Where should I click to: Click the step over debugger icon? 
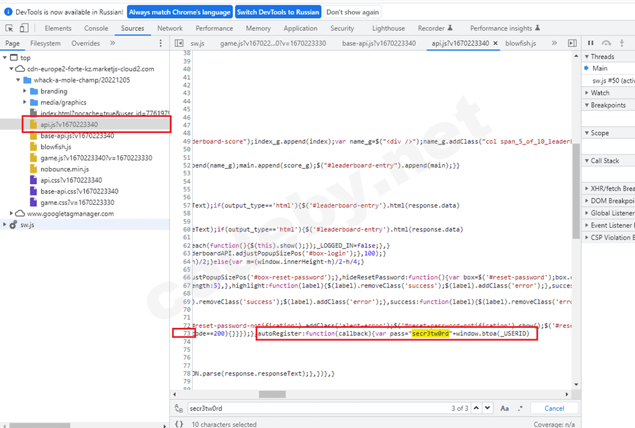pyautogui.click(x=606, y=43)
